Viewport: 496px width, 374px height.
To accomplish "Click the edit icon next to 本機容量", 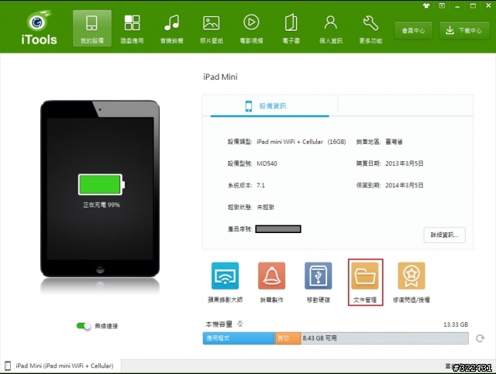I will (x=240, y=324).
